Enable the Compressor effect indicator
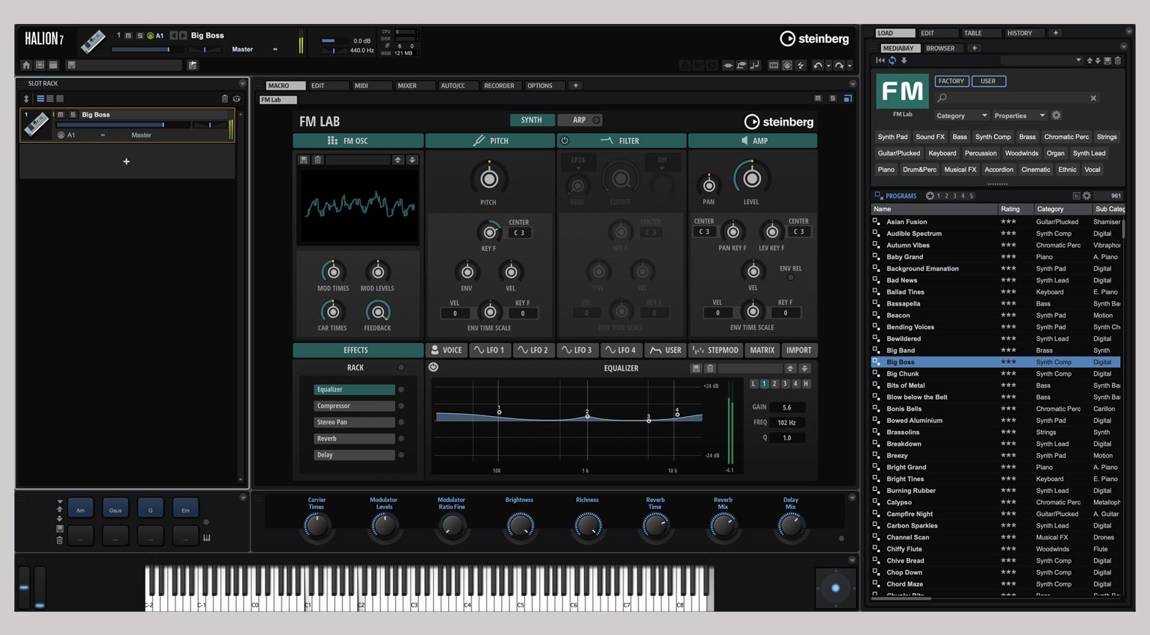1150x635 pixels. [401, 406]
